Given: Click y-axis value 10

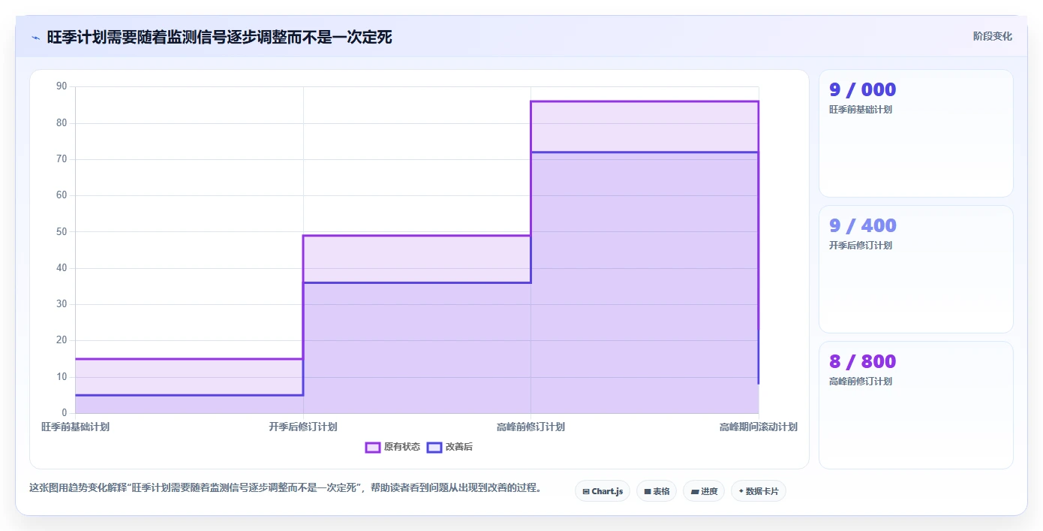Looking at the screenshot, I should coord(62,377).
